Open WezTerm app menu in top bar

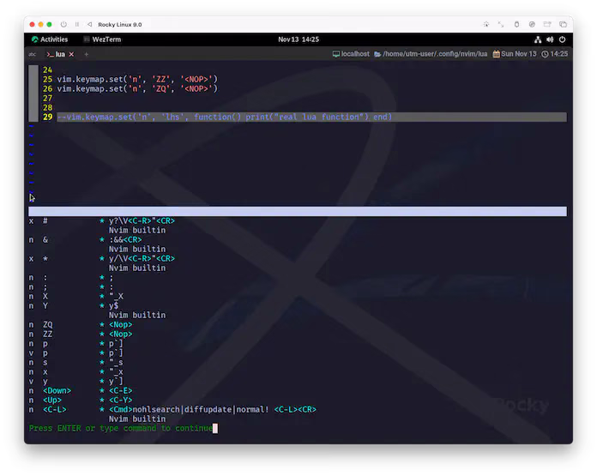pos(102,39)
